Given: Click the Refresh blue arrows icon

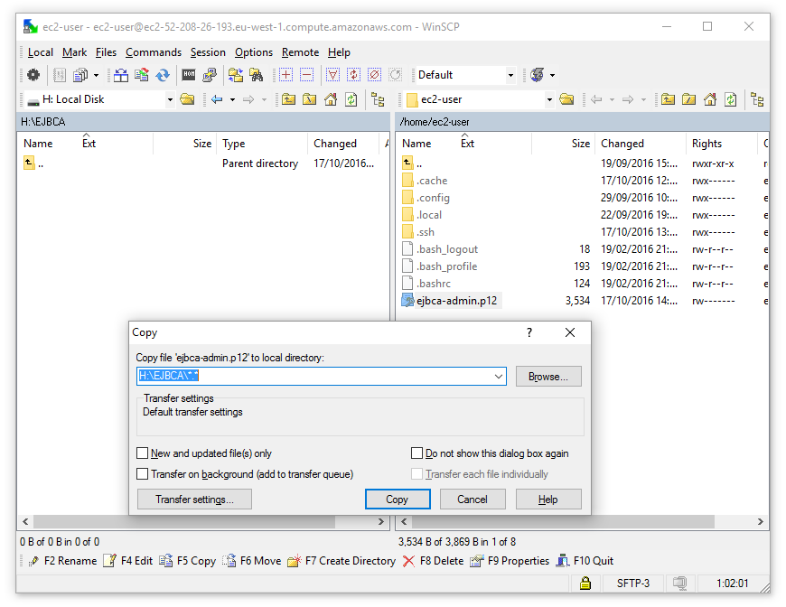Looking at the screenshot, I should pyautogui.click(x=163, y=75).
